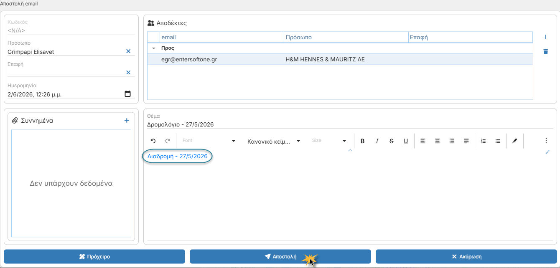
Task: Clear the Πρόσωπο field value
Action: 128,51
